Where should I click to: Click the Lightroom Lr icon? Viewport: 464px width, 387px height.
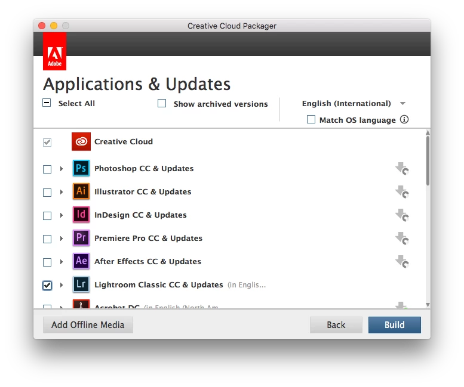81,284
